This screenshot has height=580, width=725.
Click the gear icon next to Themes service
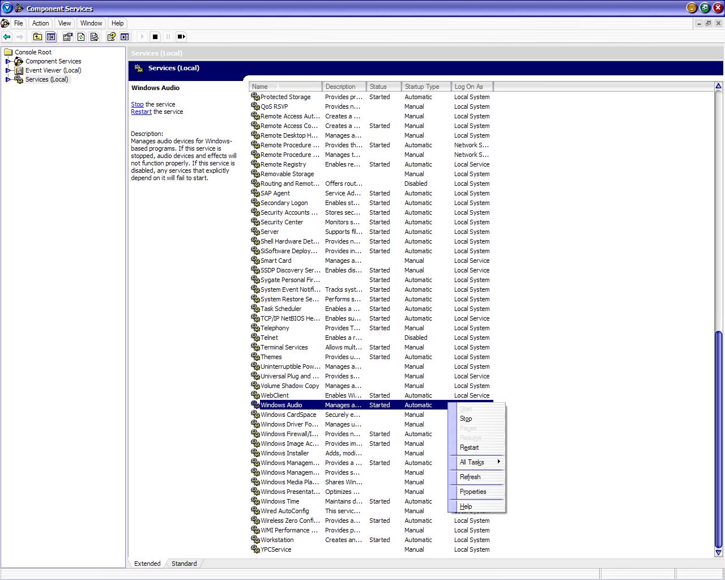point(255,357)
